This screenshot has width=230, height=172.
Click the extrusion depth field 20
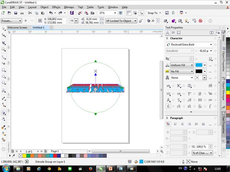(x=154, y=21)
